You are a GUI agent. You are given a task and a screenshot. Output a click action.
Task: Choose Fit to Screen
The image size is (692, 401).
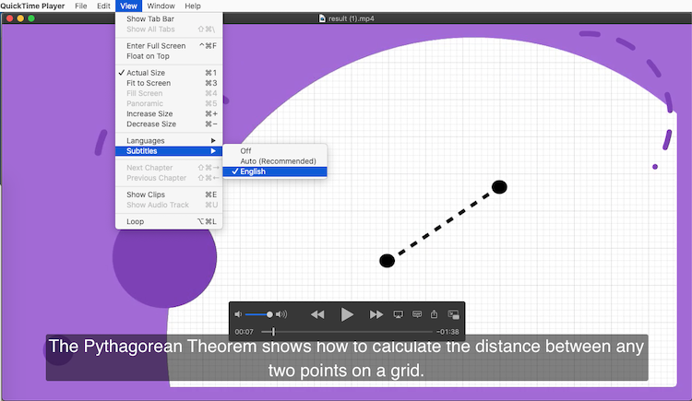coord(169,83)
